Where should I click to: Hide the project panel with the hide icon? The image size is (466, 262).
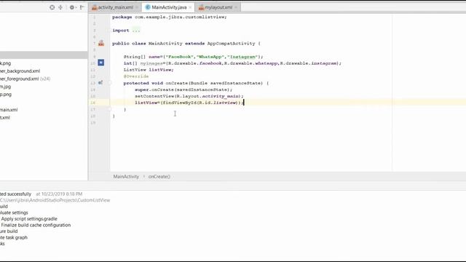(x=82, y=7)
